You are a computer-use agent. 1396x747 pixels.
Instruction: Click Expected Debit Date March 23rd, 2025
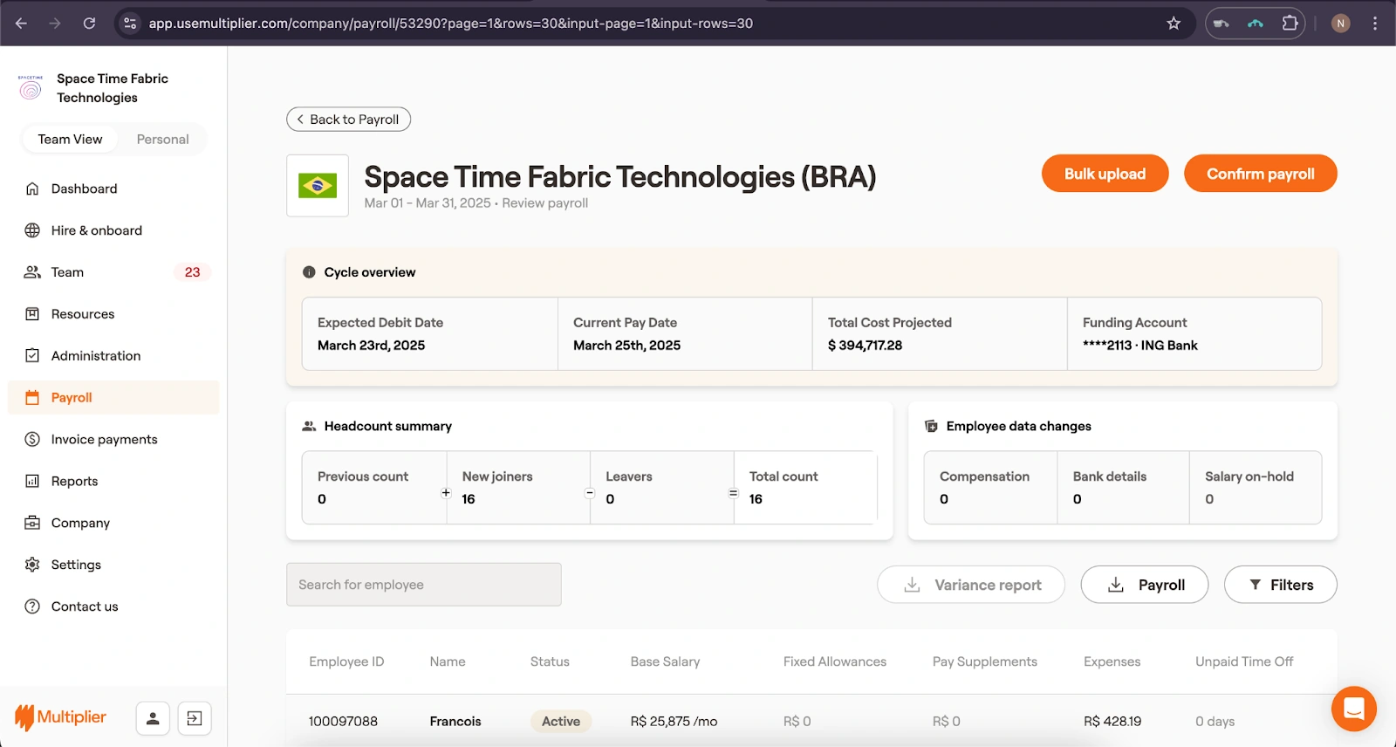(x=430, y=334)
